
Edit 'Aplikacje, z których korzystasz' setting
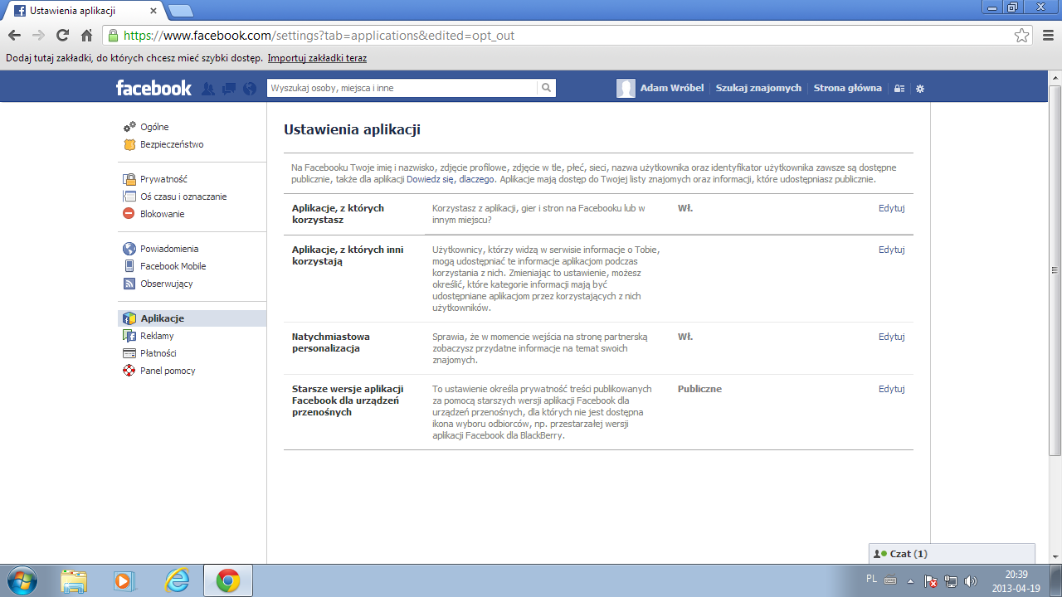click(x=891, y=208)
